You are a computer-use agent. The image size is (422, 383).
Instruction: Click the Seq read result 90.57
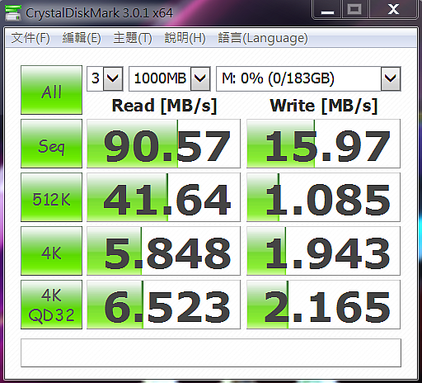coord(163,144)
